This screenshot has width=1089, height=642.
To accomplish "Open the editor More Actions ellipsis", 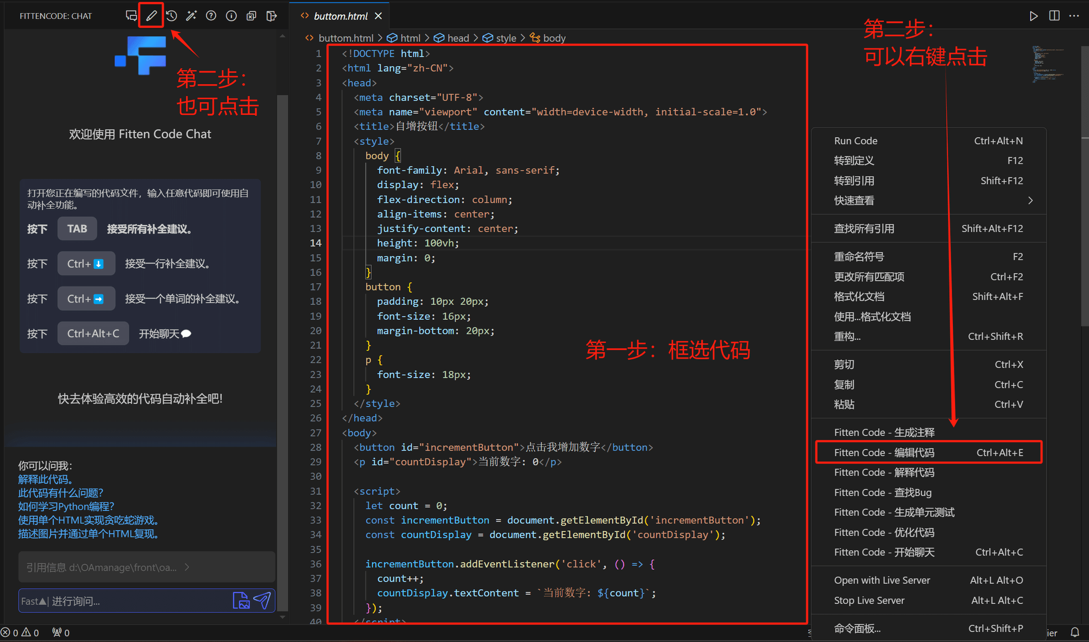I will coord(1074,16).
